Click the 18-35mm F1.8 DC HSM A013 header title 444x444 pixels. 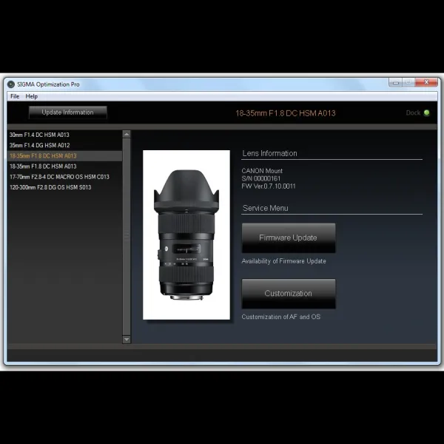(286, 113)
